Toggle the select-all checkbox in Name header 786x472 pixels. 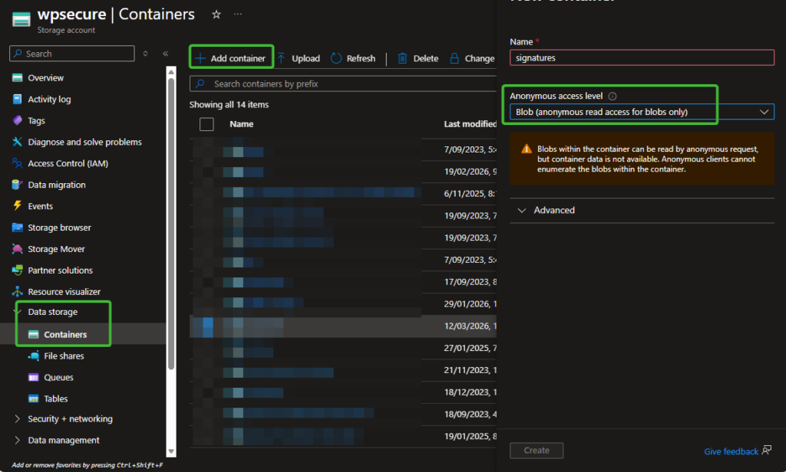(206, 124)
